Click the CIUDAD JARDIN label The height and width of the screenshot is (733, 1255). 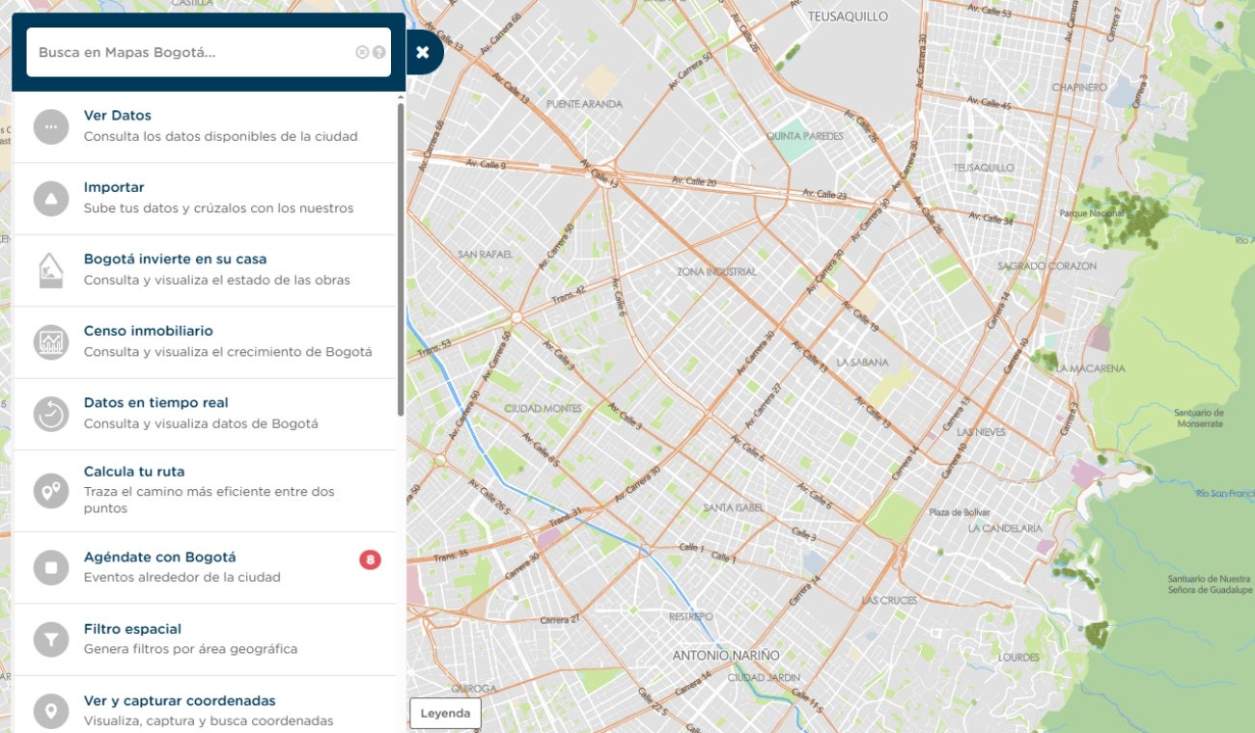(765, 678)
